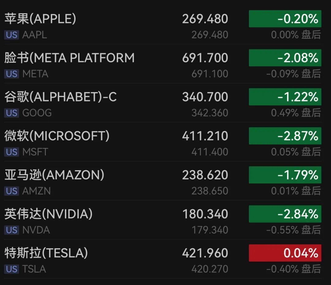
Task: Click the US market badge beside GOOG
Action: (12, 113)
